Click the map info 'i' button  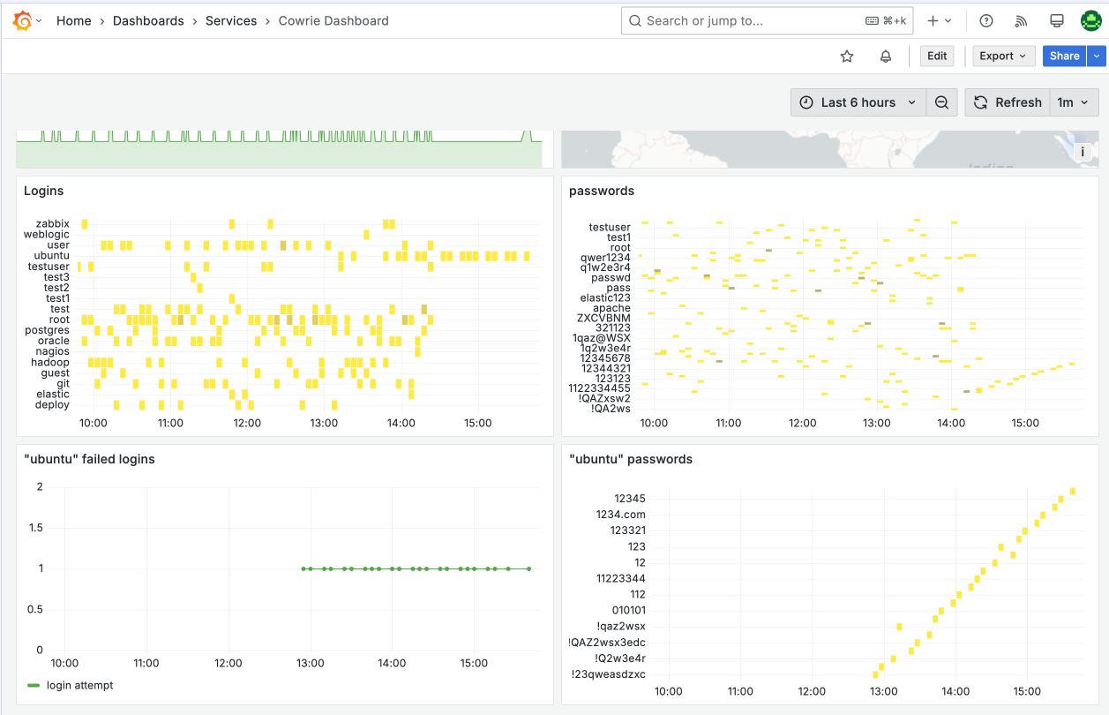(x=1083, y=152)
